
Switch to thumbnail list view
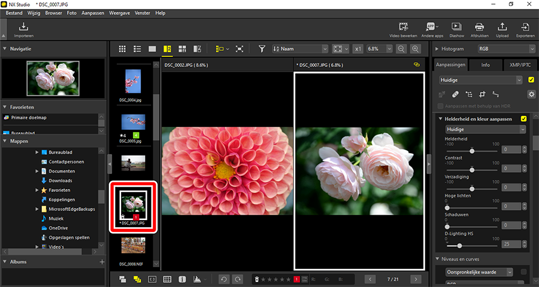(137, 49)
